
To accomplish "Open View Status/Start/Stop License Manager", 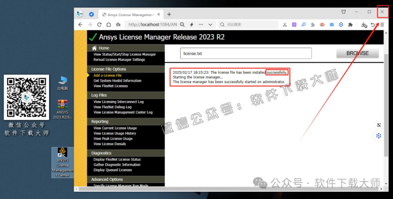I will pyautogui.click(x=125, y=54).
